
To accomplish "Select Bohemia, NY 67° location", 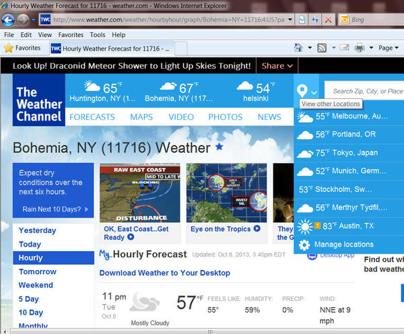I will [179, 92].
